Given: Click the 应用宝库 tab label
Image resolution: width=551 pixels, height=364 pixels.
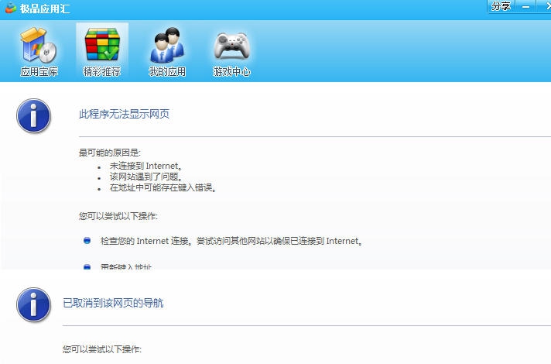Looking at the screenshot, I should point(39,72).
